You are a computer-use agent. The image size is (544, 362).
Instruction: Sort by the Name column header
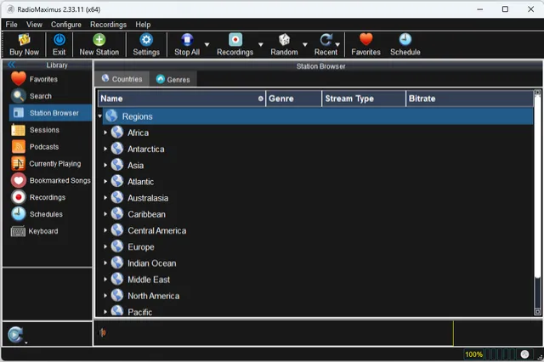coord(181,99)
